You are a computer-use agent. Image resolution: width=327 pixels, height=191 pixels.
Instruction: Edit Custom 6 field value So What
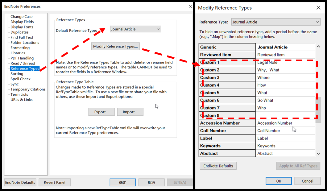(x=285, y=100)
